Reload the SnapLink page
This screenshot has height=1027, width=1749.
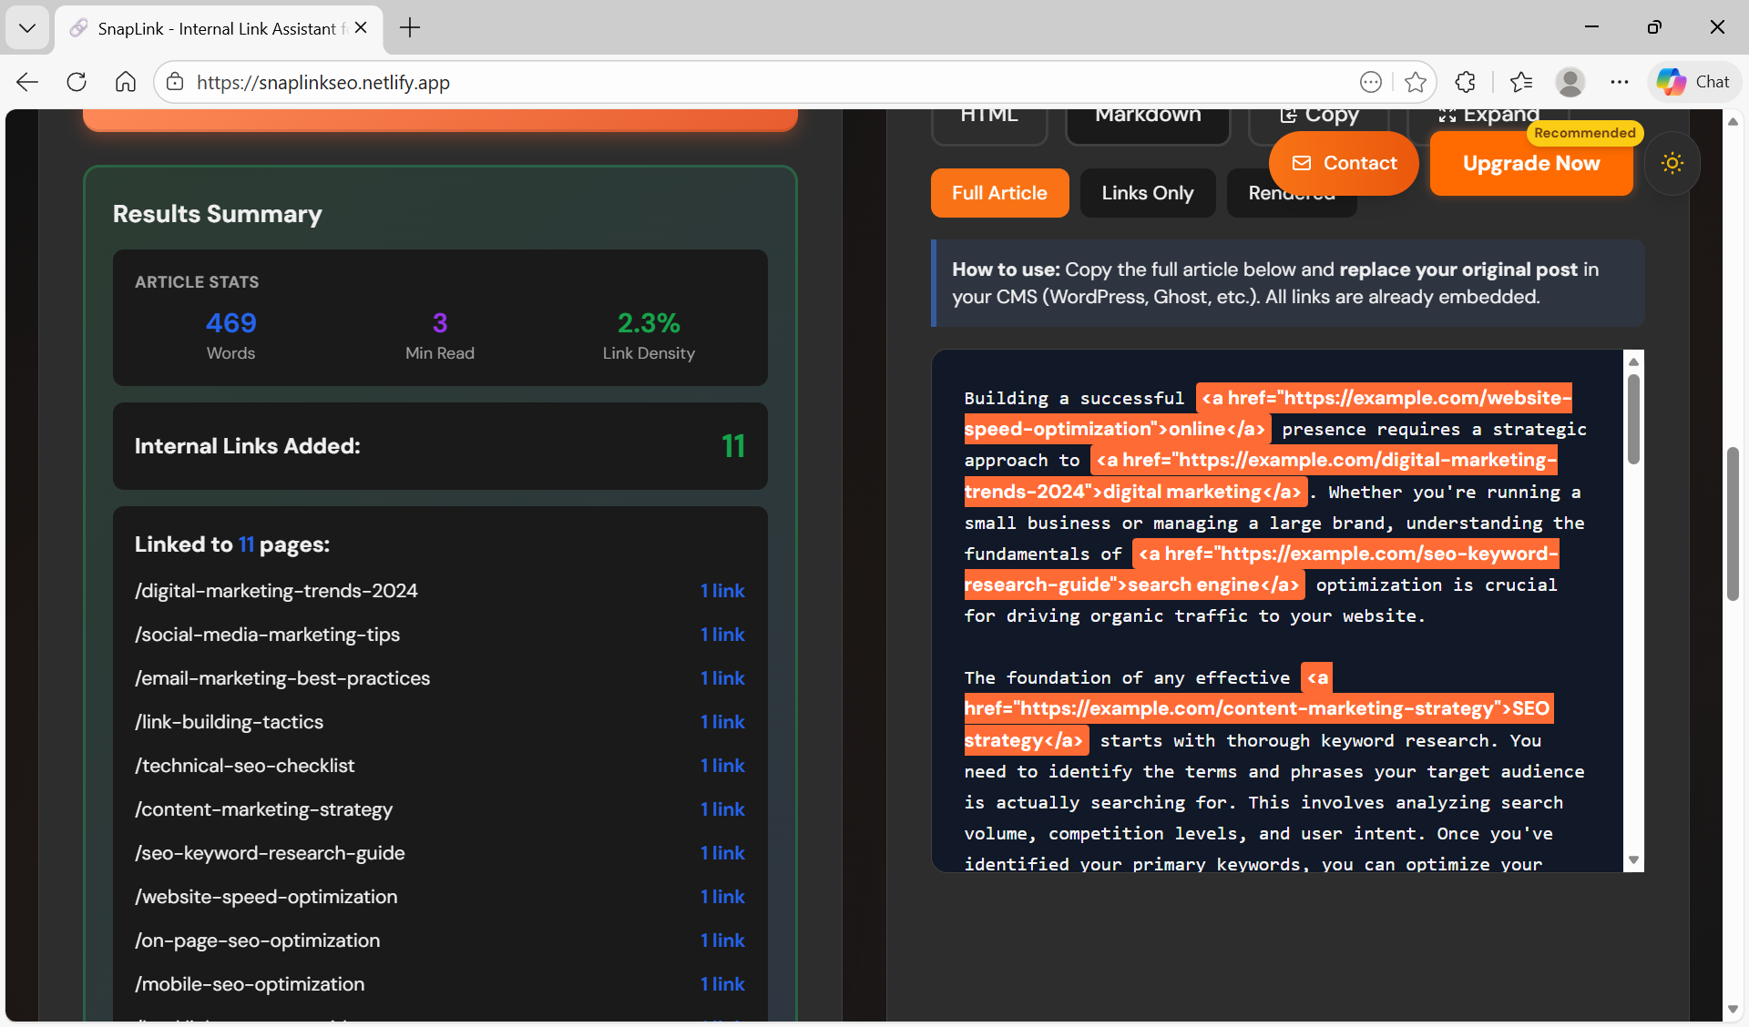77,82
